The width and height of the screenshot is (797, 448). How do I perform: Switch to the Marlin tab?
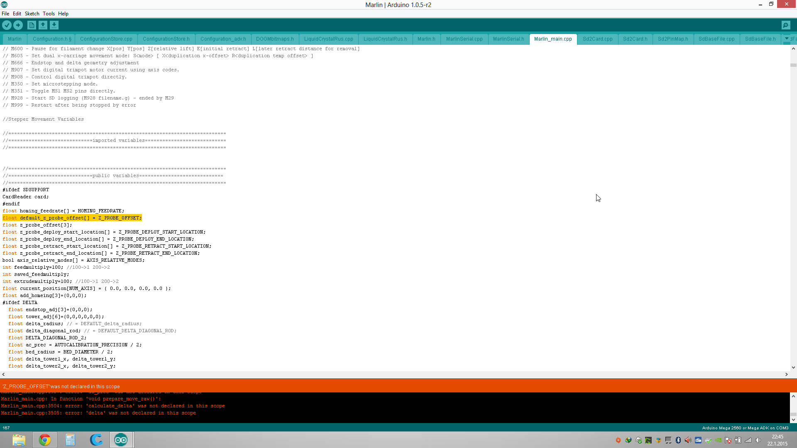[x=15, y=39]
